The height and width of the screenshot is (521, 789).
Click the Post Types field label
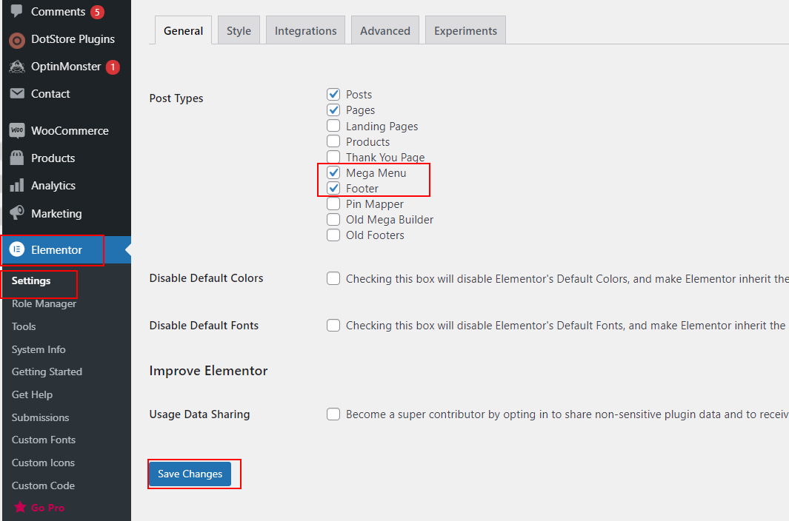point(176,98)
